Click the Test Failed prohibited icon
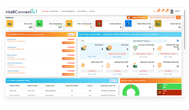Image resolution: width=189 pixels, height=110 pixels. point(109,48)
